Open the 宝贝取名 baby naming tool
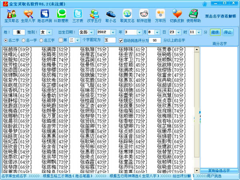This screenshot has width=240, height=180. [x=12, y=16]
